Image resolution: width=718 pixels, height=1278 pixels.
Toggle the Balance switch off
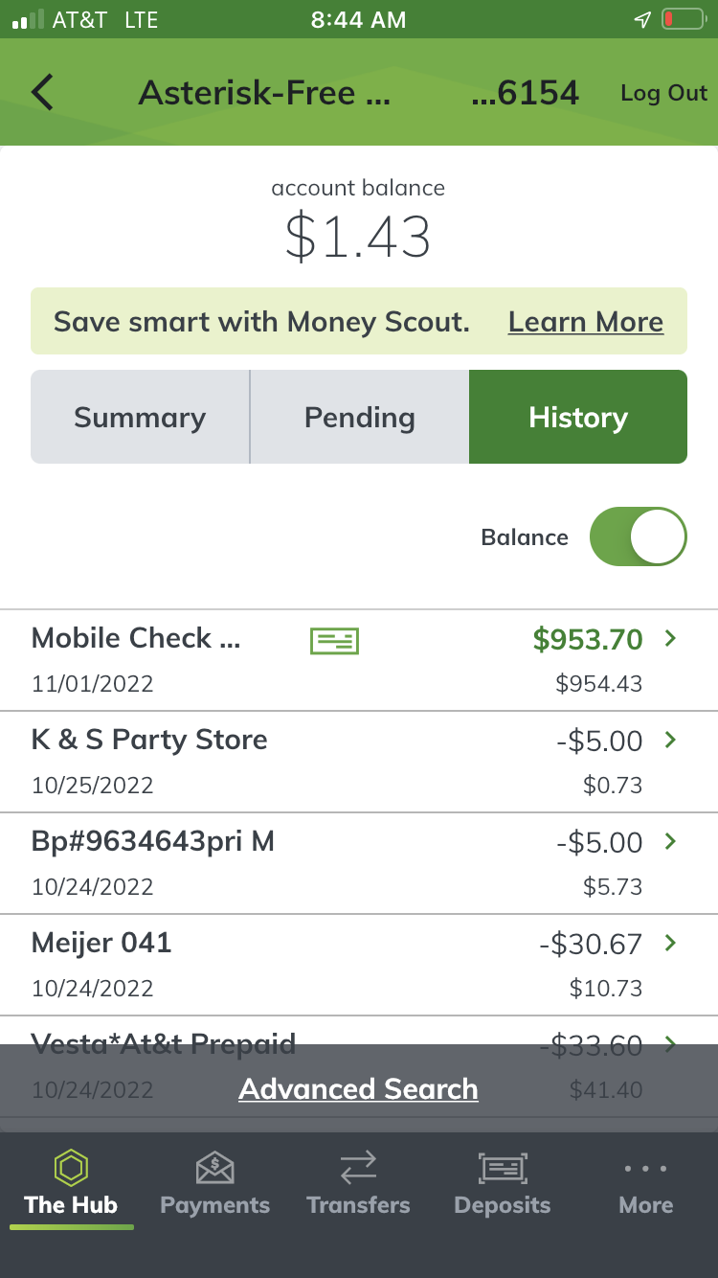pyautogui.click(x=638, y=536)
